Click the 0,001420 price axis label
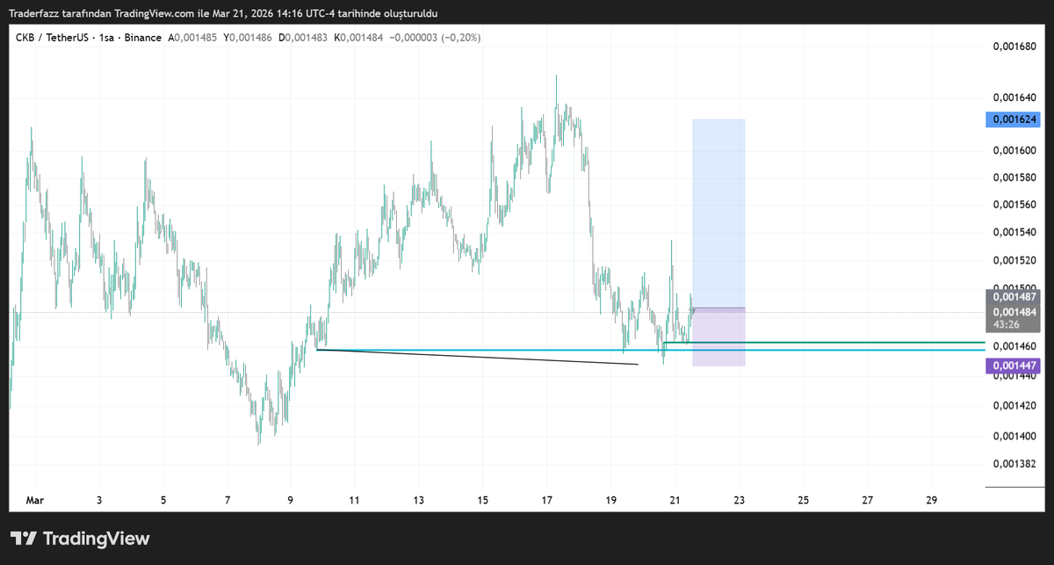 pyautogui.click(x=1014, y=406)
